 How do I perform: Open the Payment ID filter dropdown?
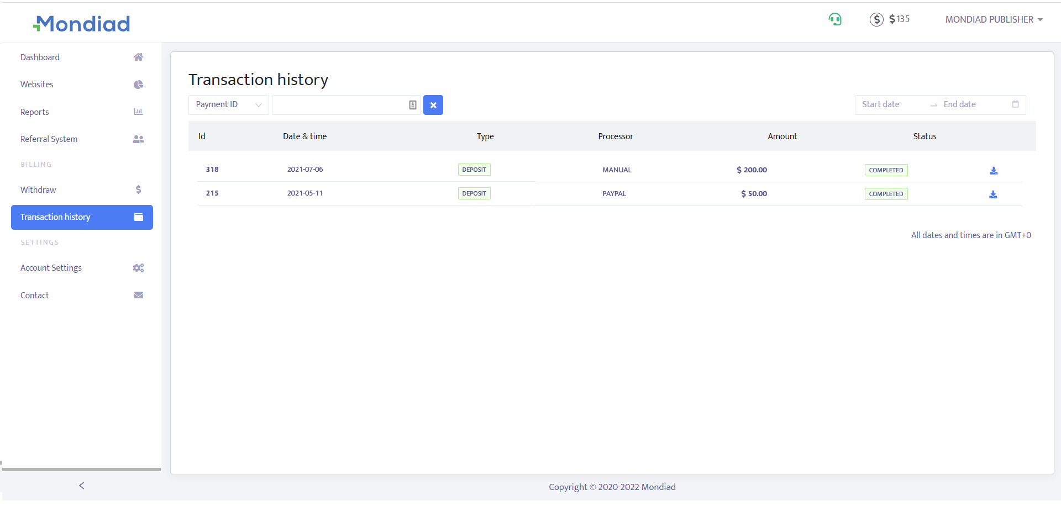(x=228, y=105)
